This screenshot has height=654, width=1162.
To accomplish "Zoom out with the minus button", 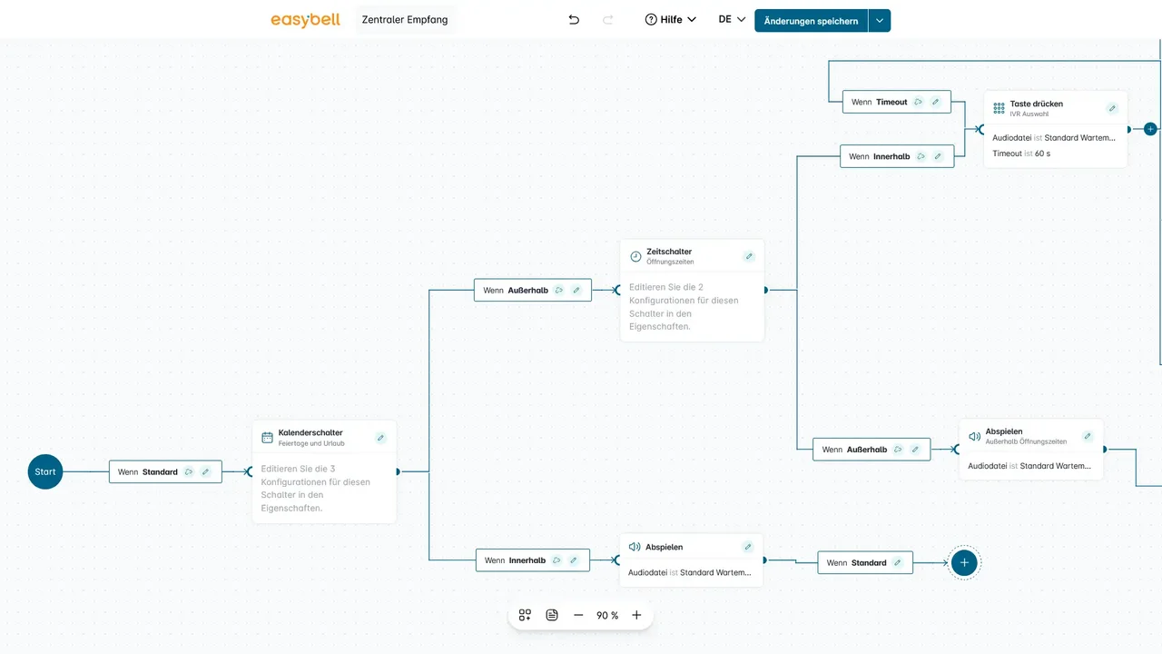I will pos(578,615).
